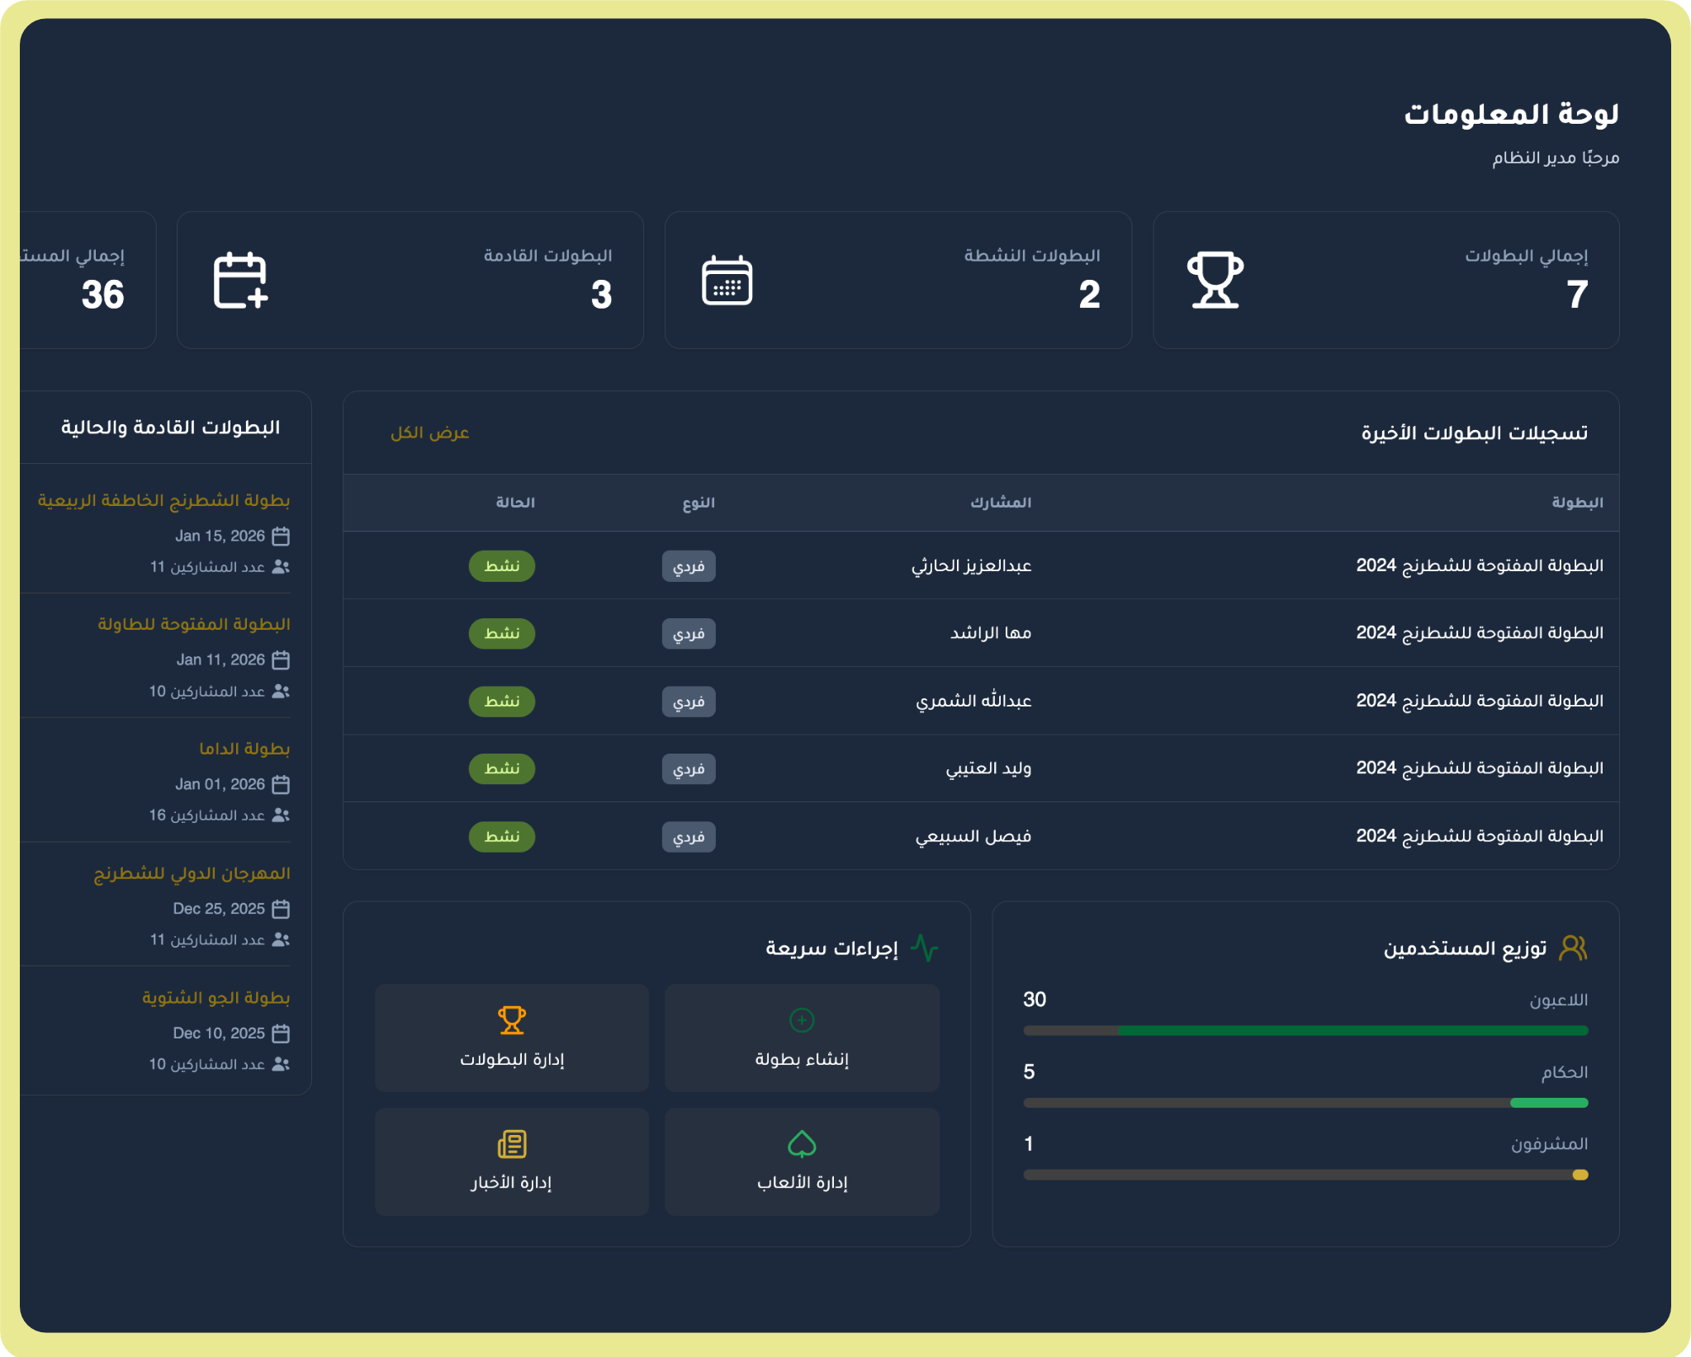The height and width of the screenshot is (1357, 1691).
Task: Open إدارة البطولات quick action
Action: click(512, 1038)
